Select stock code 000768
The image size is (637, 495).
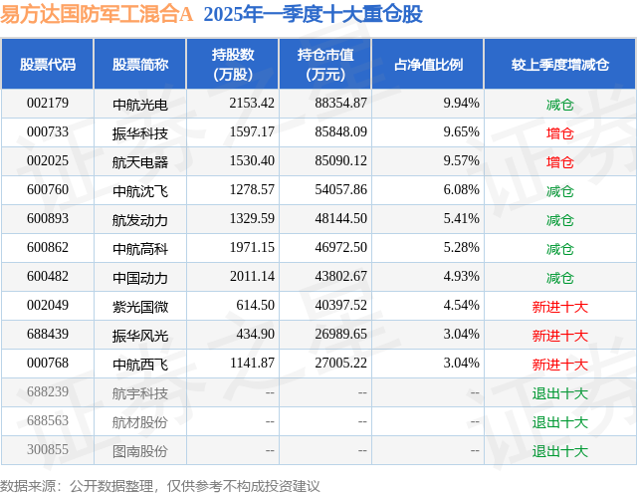[48, 363]
